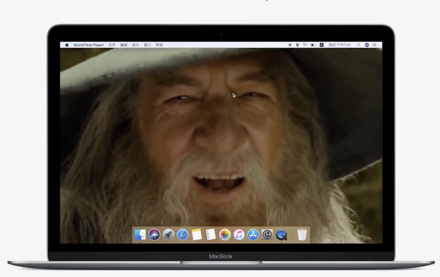Open Finder from the dock
Image resolution: width=440 pixels, height=277 pixels.
point(140,235)
